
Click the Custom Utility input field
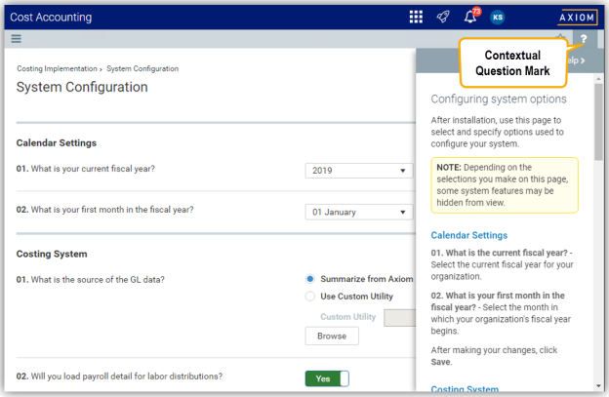[x=399, y=317]
